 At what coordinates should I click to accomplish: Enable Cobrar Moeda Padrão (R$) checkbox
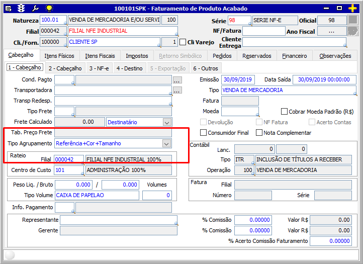click(285, 112)
